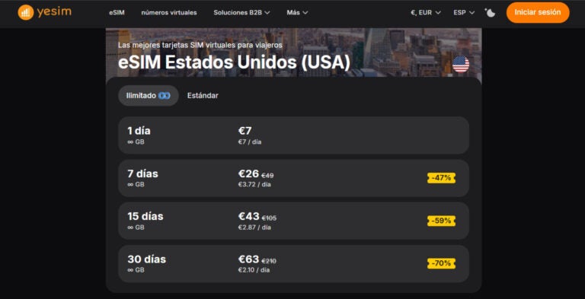This screenshot has width=585, height=299.
Task: Click the United States flag icon
Action: (x=461, y=64)
